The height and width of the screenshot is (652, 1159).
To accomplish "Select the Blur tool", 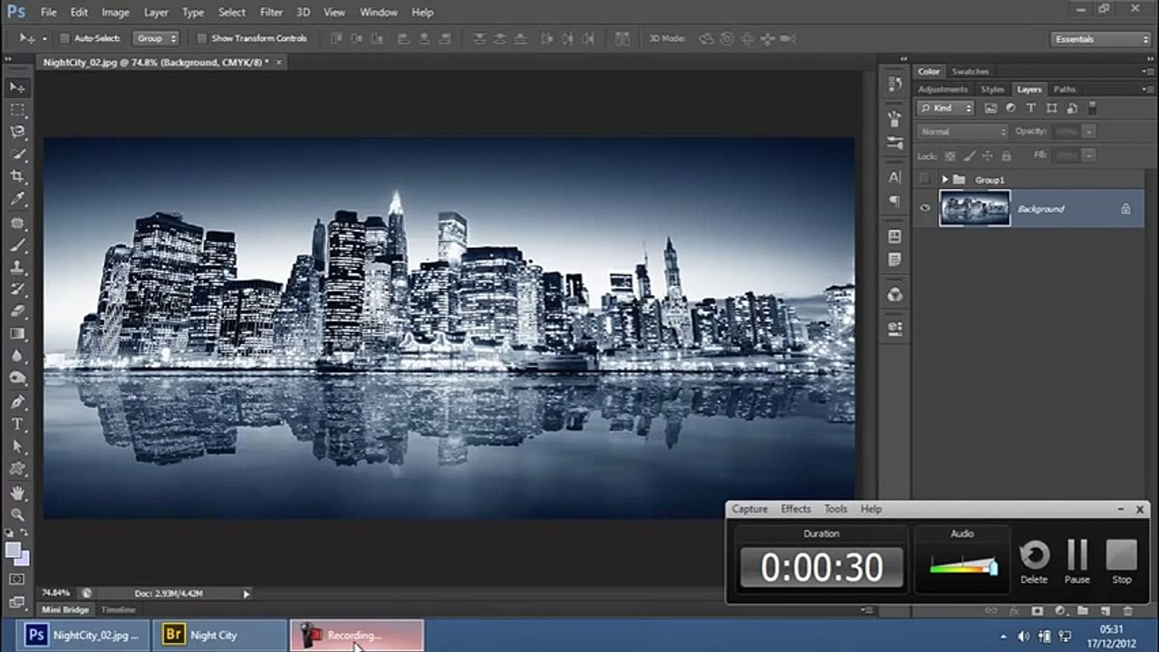I will pyautogui.click(x=17, y=357).
